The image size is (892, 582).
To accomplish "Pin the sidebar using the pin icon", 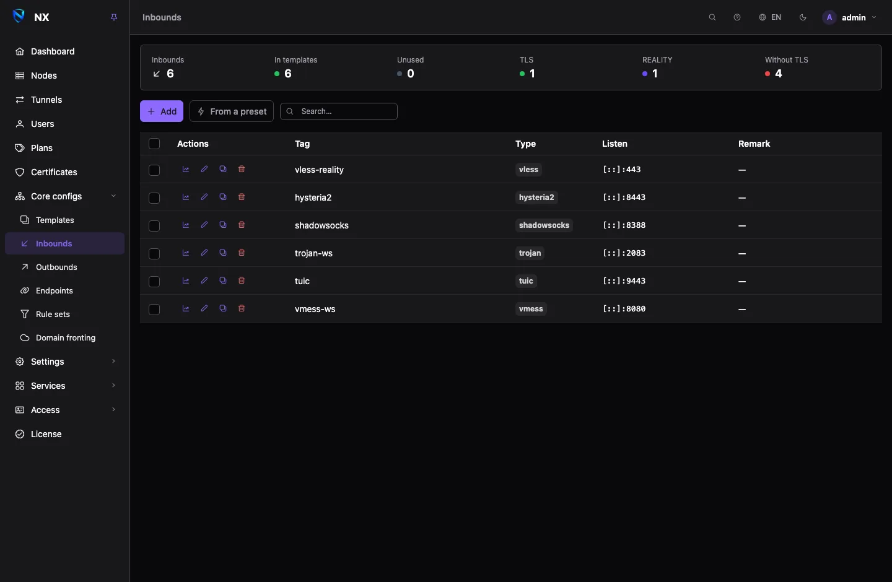I will [114, 17].
